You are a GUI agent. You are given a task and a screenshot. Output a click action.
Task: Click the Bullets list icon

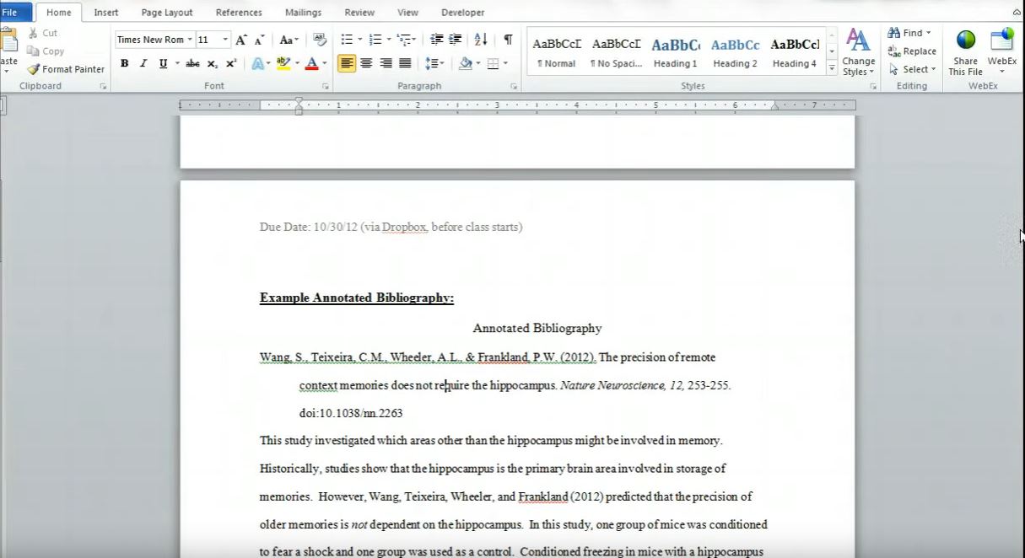pyautogui.click(x=347, y=40)
